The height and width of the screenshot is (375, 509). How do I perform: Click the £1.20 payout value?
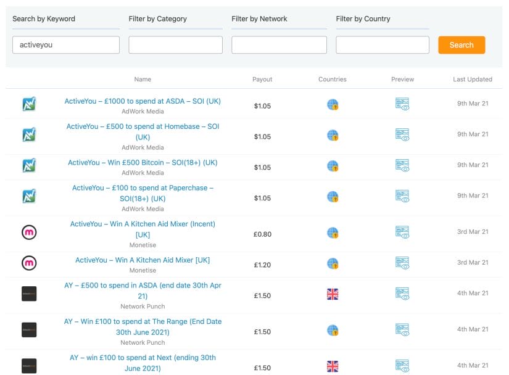tap(262, 265)
